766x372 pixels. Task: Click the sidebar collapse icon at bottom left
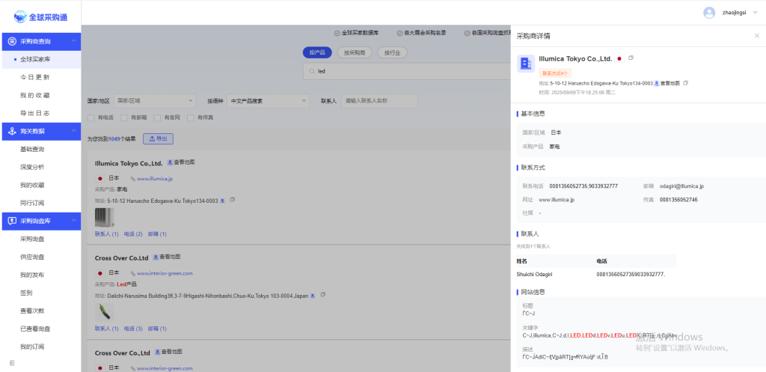click(12, 363)
